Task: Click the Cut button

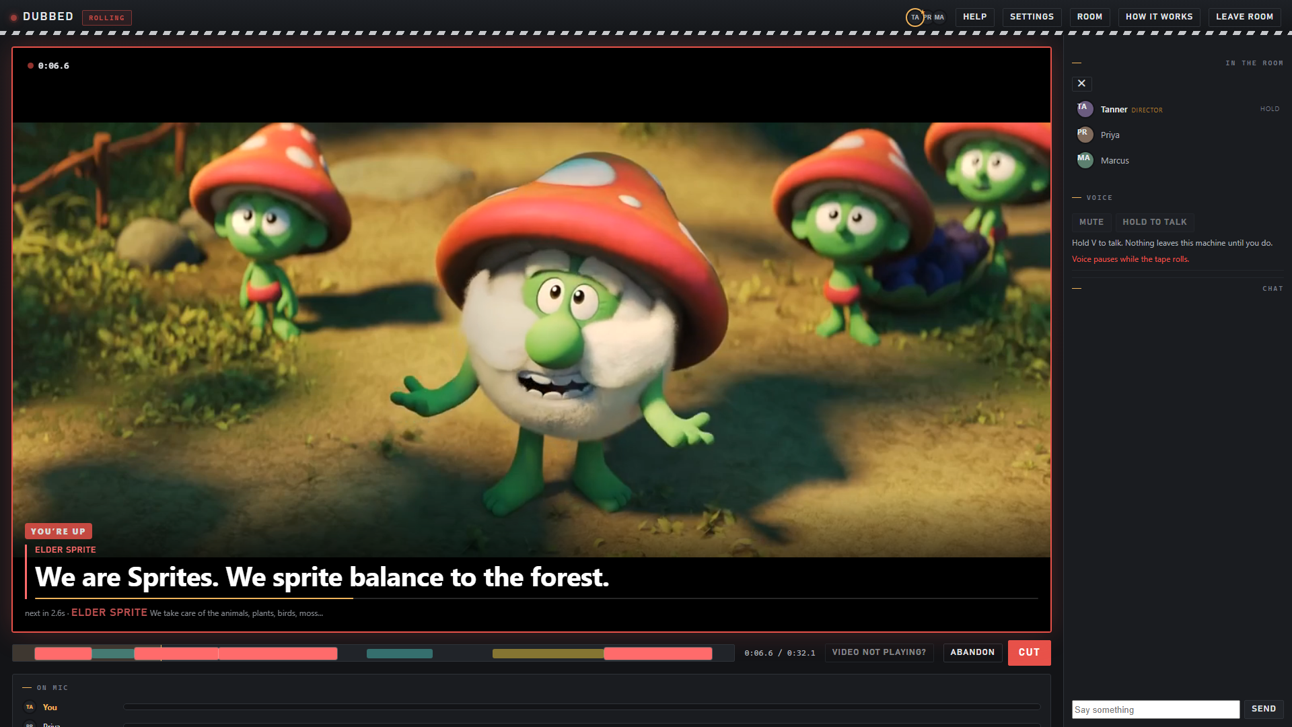Action: click(x=1029, y=652)
